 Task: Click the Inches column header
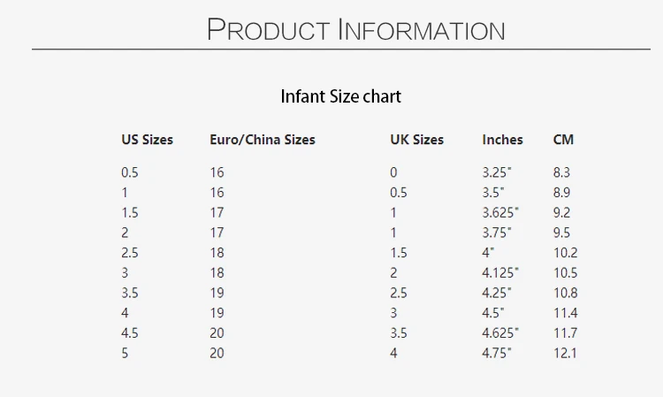502,140
